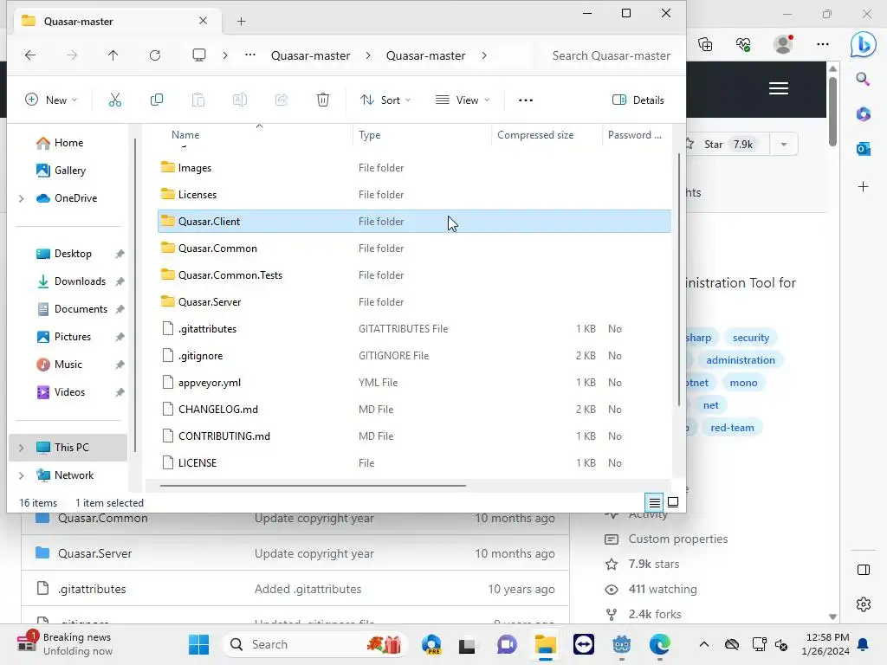Viewport: 887px width, 665px height.
Task: Click the file list vertical scrollbar
Action: pos(679,280)
